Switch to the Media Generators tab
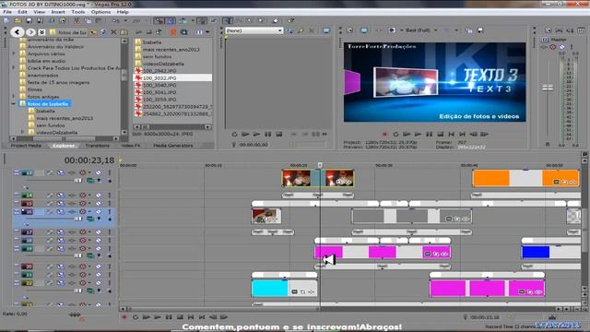The height and width of the screenshot is (332, 590). (x=172, y=146)
